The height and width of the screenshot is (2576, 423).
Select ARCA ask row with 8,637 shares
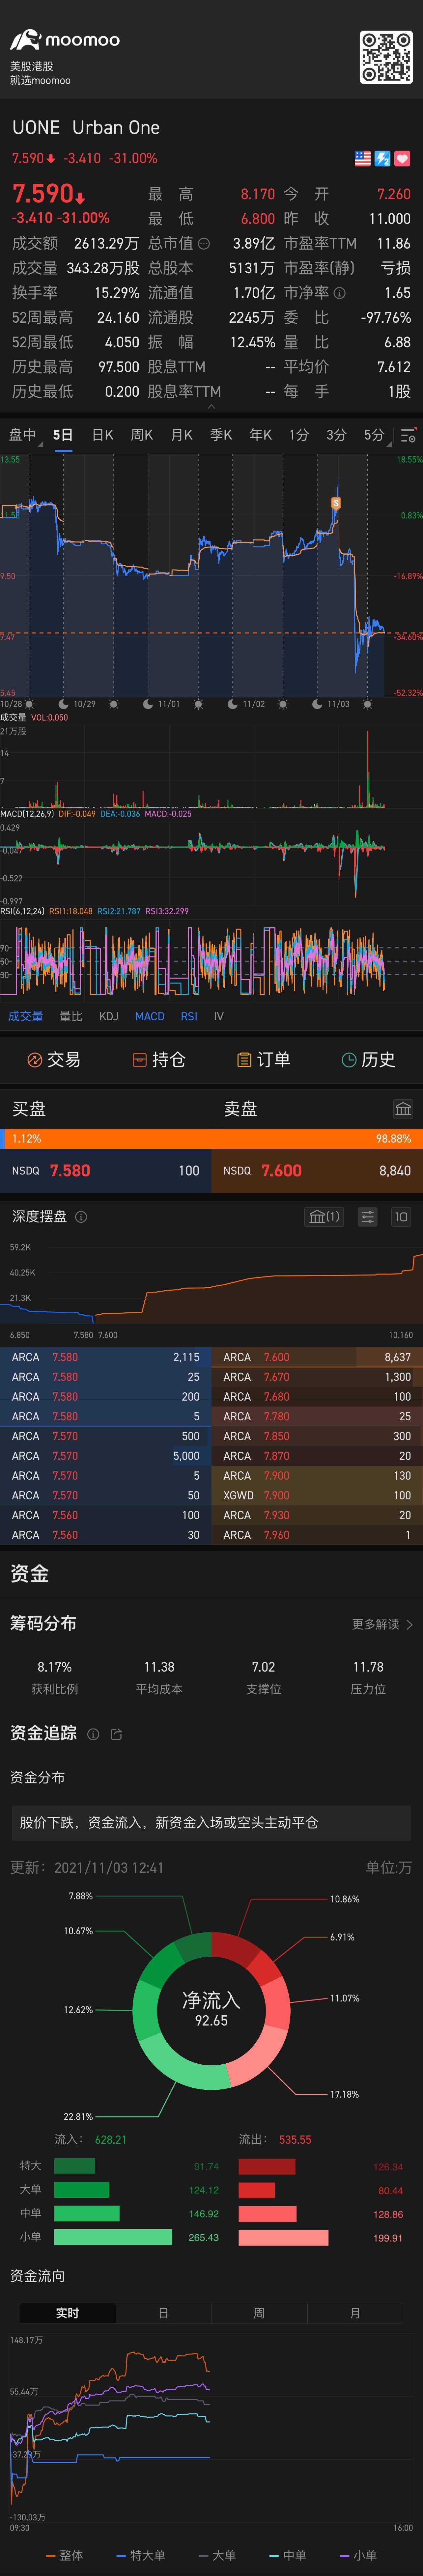point(317,1357)
